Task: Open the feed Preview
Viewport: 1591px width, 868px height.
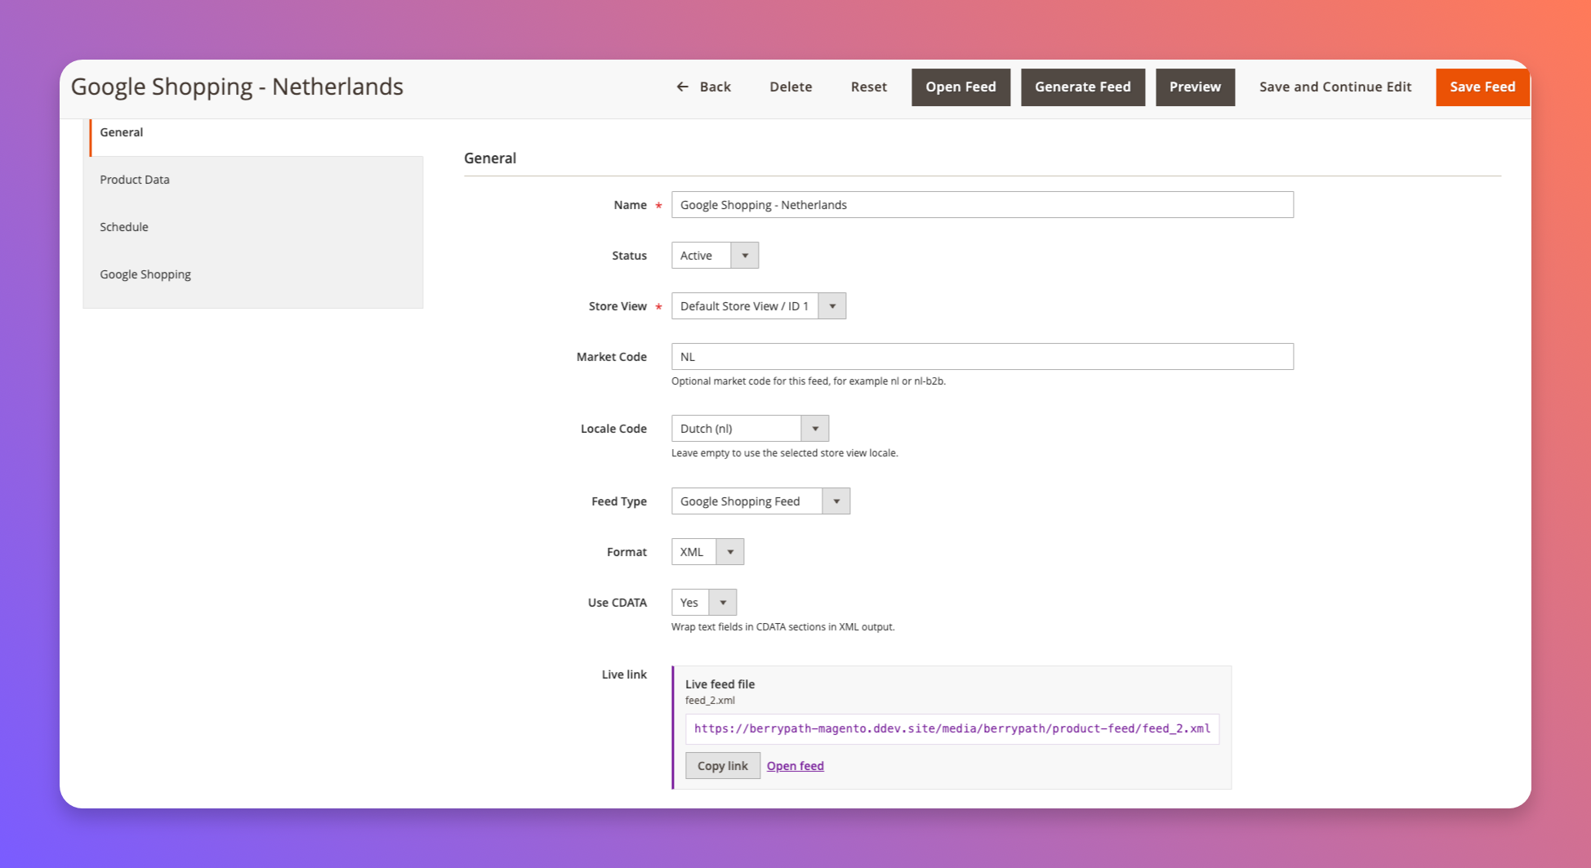Action: point(1195,87)
